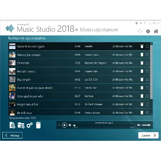Select the Only God Knows Why thumbnail
The width and height of the screenshot is (161, 161).
point(12,96)
